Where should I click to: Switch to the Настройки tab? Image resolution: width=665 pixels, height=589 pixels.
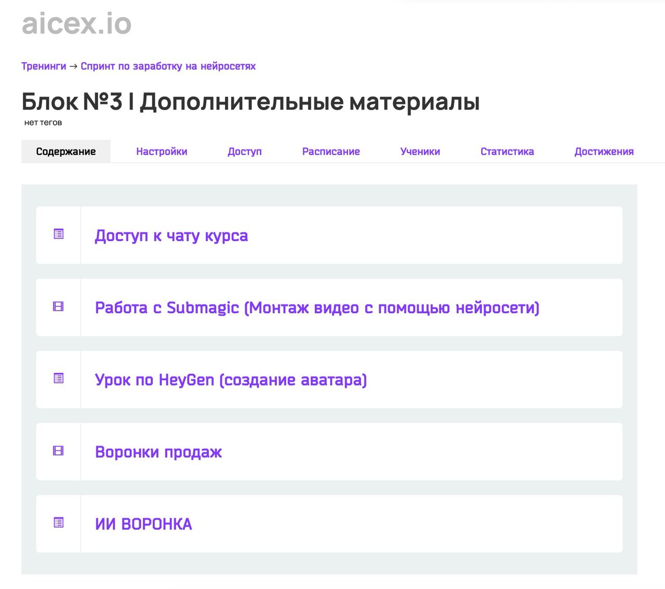coord(162,152)
